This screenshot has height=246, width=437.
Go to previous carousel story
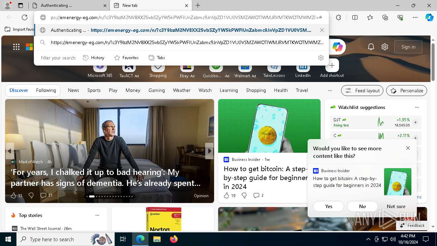tap(10, 151)
